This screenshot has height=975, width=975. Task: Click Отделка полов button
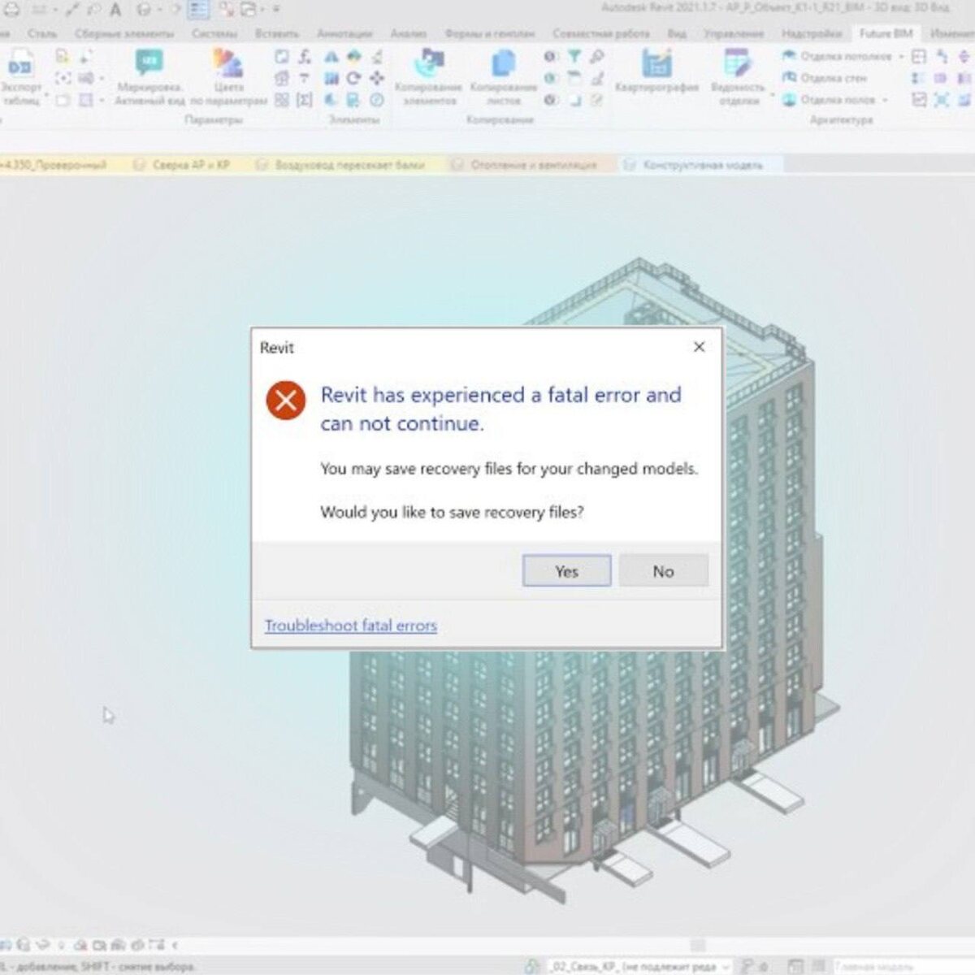click(x=829, y=100)
